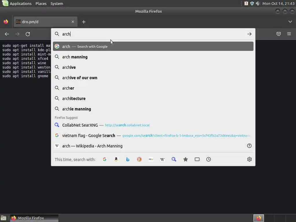Viewport: 296px width, 222px height.
Task: Choose the 'architecture' search suggestion
Action: [x=153, y=98]
